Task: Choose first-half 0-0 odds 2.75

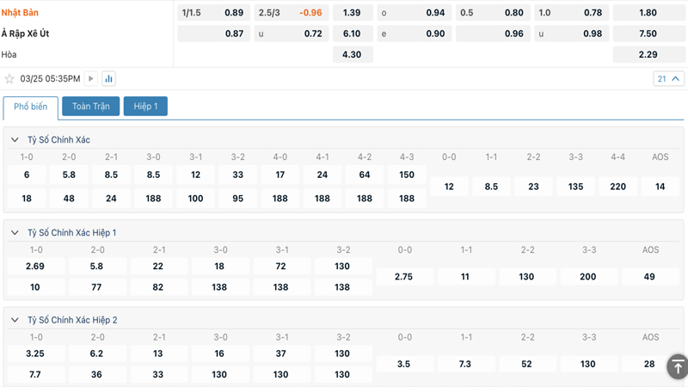Action: pyautogui.click(x=404, y=277)
